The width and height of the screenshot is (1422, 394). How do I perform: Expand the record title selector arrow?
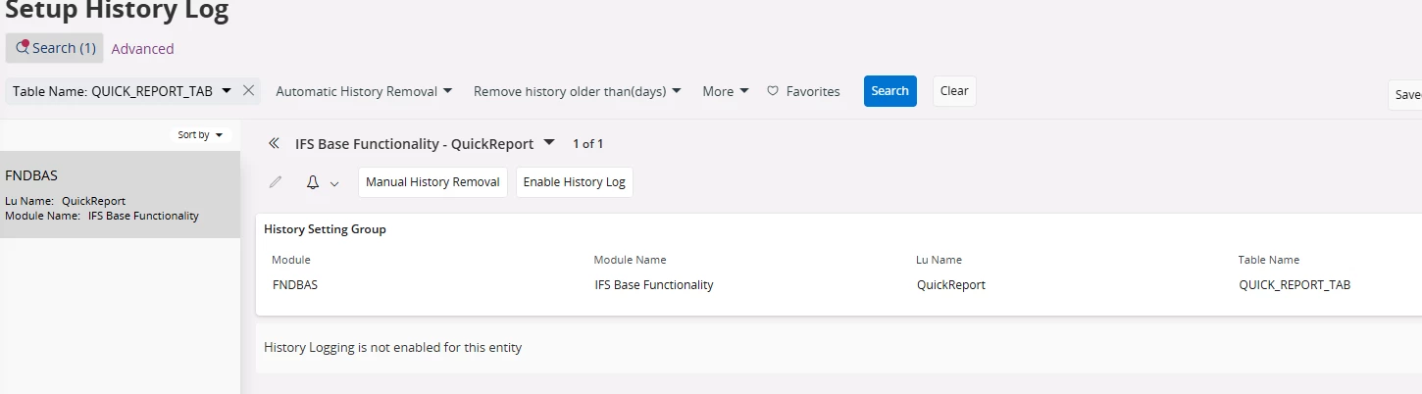pyautogui.click(x=549, y=143)
